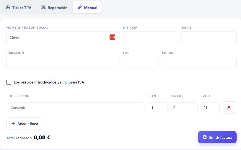The image size is (241, 150).
Task: Click the PRECIO column header
Action: (177, 96)
